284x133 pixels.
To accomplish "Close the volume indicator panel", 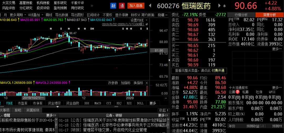I will [x=147, y=83].
